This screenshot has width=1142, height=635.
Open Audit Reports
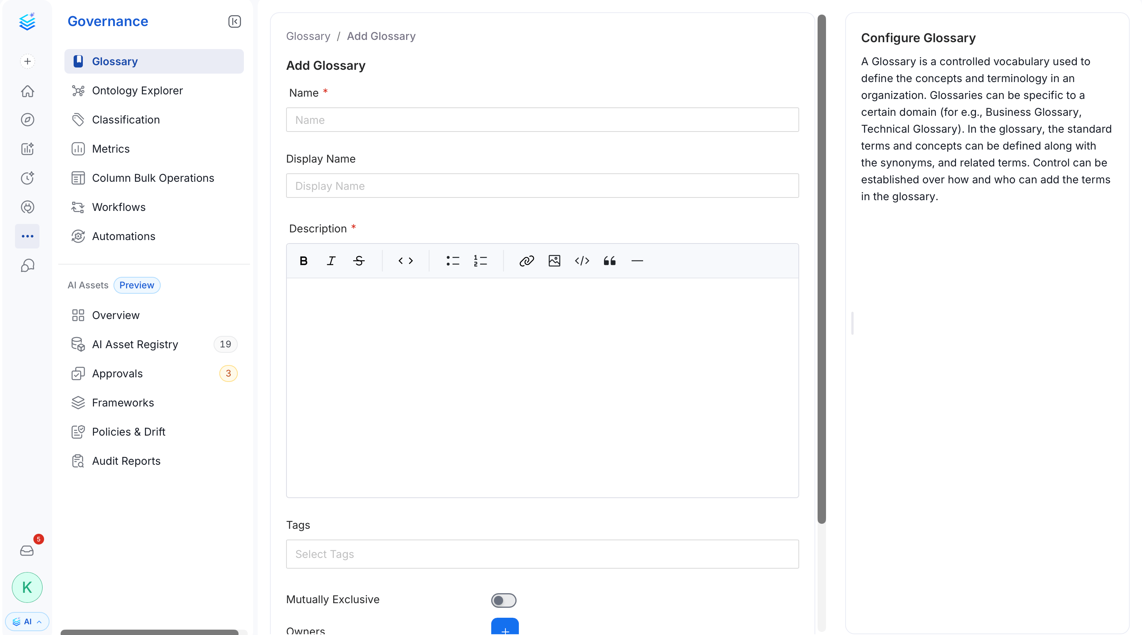(x=154, y=461)
